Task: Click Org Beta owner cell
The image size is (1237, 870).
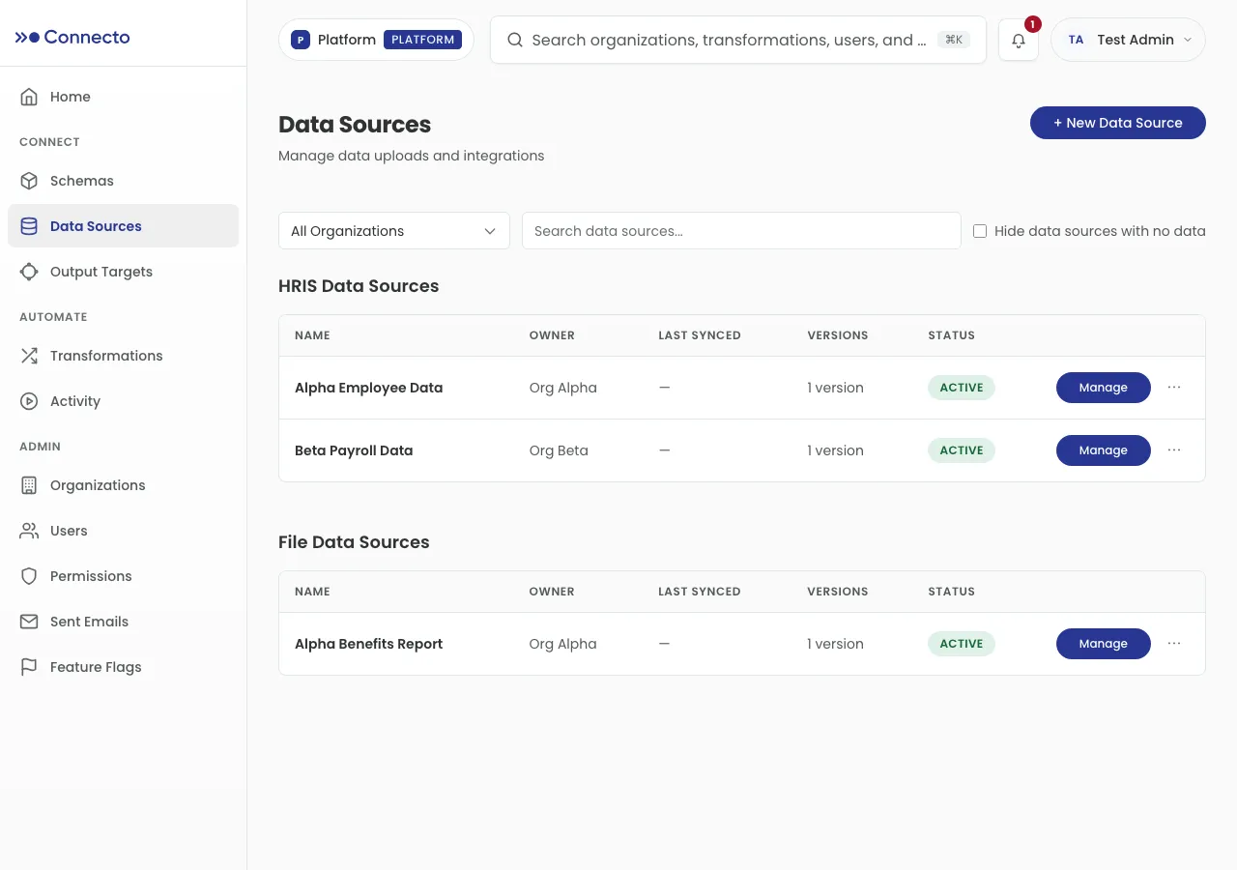Action: coord(559,450)
